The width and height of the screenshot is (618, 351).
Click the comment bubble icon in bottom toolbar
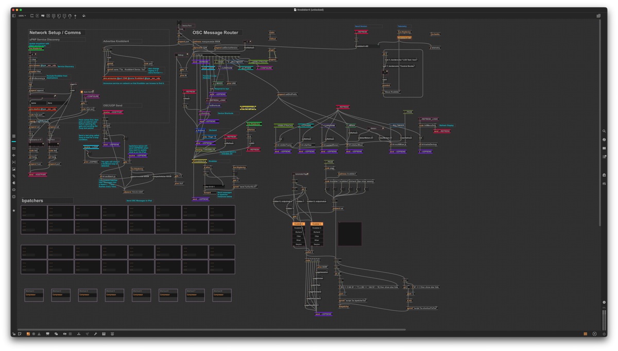[47, 334]
